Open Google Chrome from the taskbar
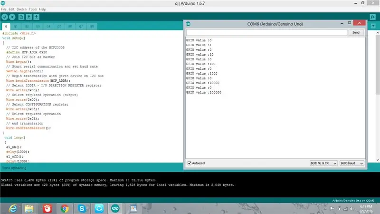380x214 pixels. click(65, 209)
